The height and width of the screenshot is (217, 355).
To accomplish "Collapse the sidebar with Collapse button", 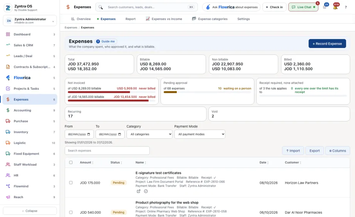I will tap(30, 211).
